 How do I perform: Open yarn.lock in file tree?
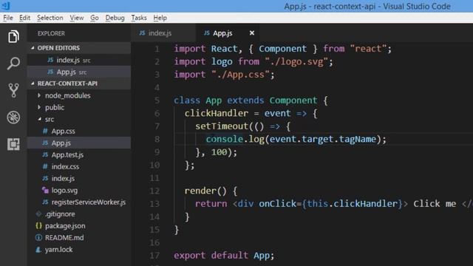tap(79, 250)
